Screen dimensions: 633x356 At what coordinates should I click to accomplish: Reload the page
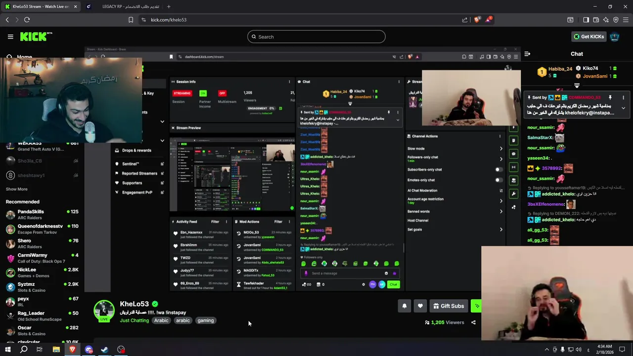[27, 20]
